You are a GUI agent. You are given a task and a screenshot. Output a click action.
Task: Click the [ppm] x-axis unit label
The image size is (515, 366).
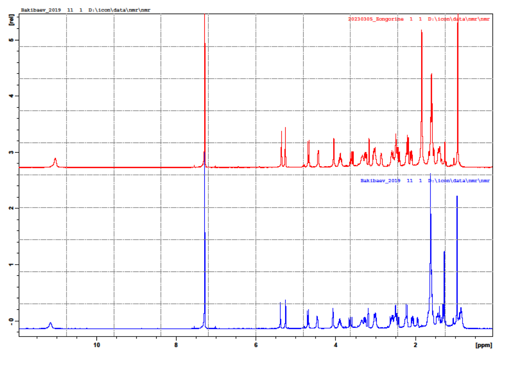484,345
